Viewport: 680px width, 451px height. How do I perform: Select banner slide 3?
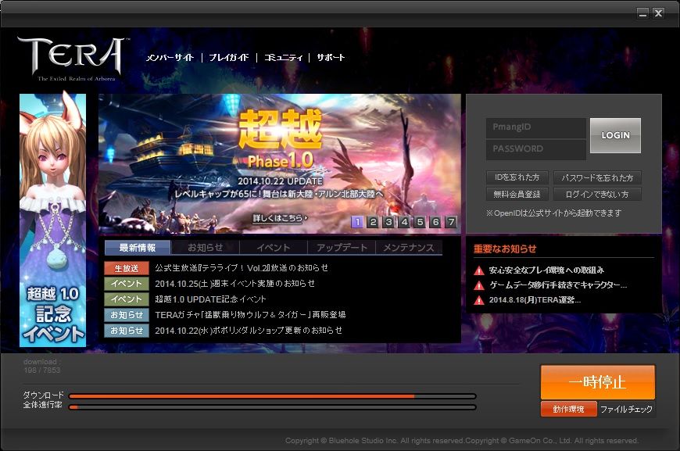point(388,222)
